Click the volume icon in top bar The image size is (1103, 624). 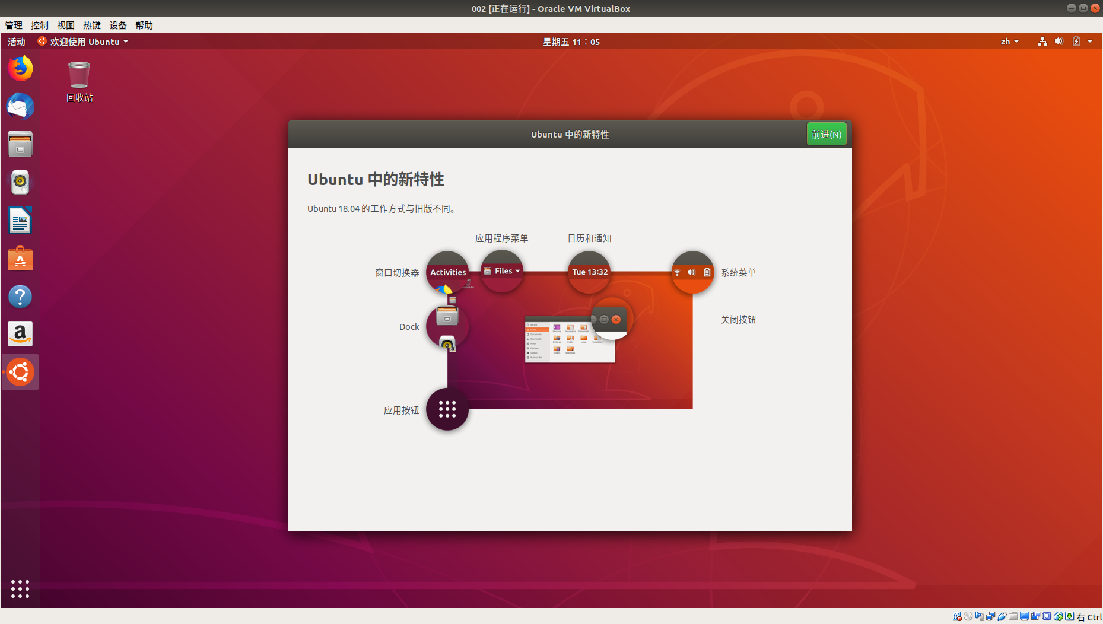[x=1059, y=42]
